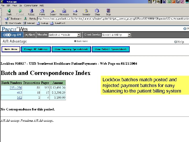Viewport: 189px width, 142px height.
Task: Click the Search toolbar icon
Action: (53, 12)
